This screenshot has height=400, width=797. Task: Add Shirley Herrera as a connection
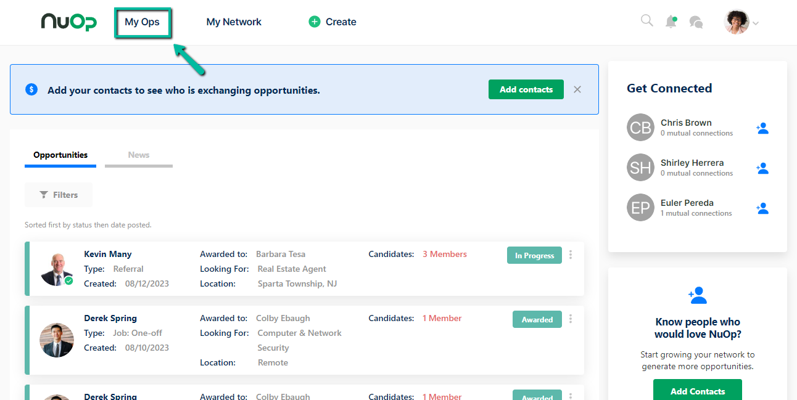click(762, 168)
